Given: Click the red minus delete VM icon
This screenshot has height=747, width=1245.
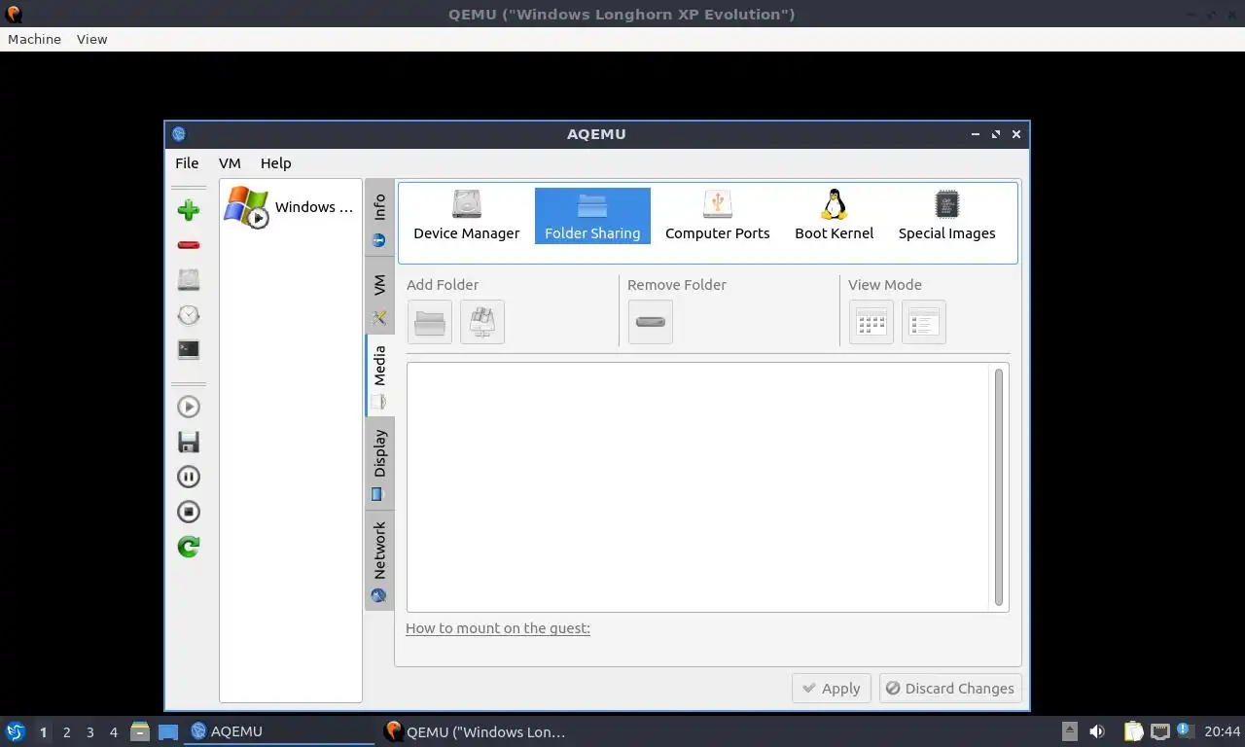Looking at the screenshot, I should coord(189,245).
